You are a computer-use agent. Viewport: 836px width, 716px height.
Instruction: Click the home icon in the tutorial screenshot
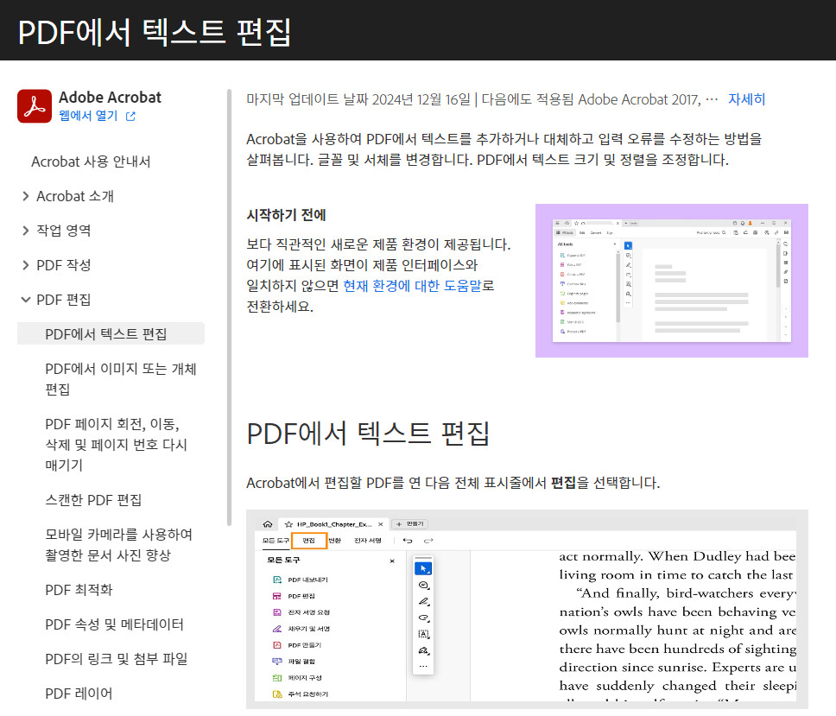[268, 524]
